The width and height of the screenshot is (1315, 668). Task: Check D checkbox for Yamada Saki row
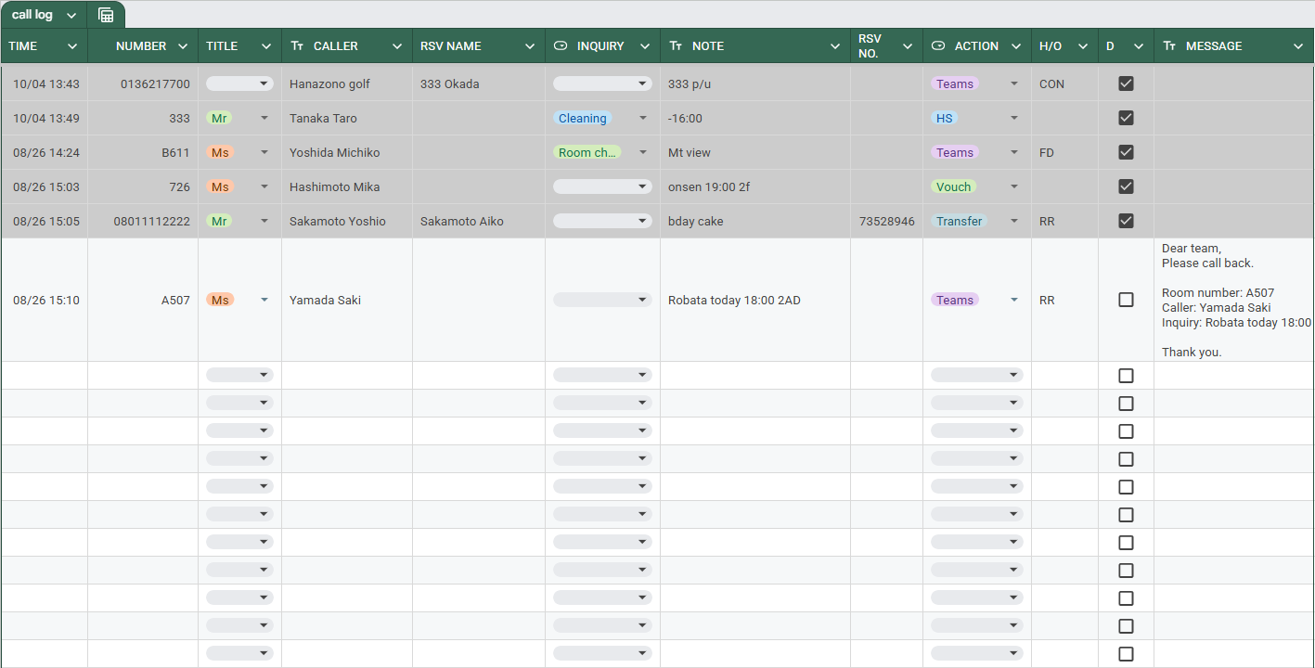(1126, 300)
